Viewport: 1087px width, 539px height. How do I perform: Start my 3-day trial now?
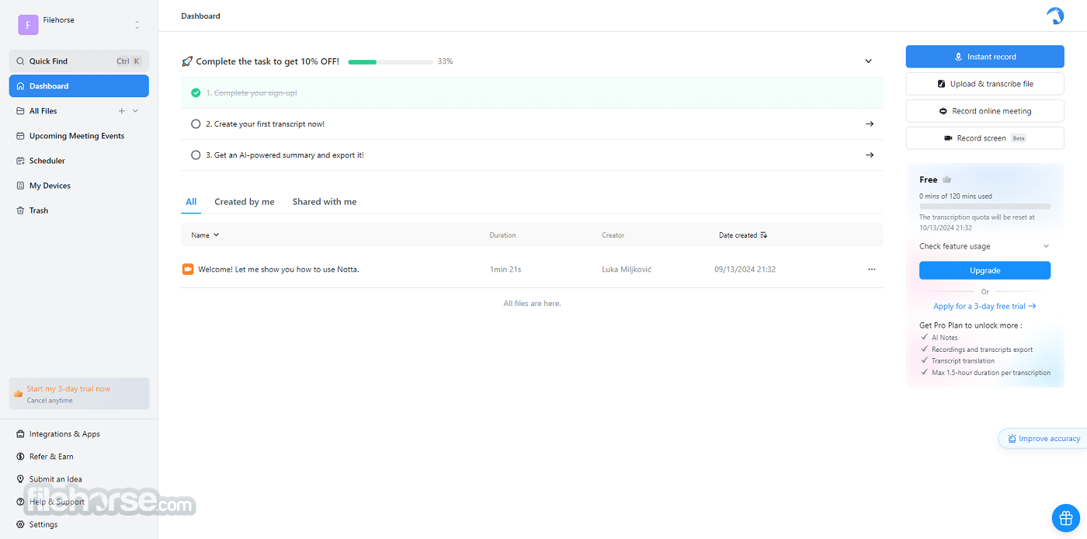tap(78, 394)
